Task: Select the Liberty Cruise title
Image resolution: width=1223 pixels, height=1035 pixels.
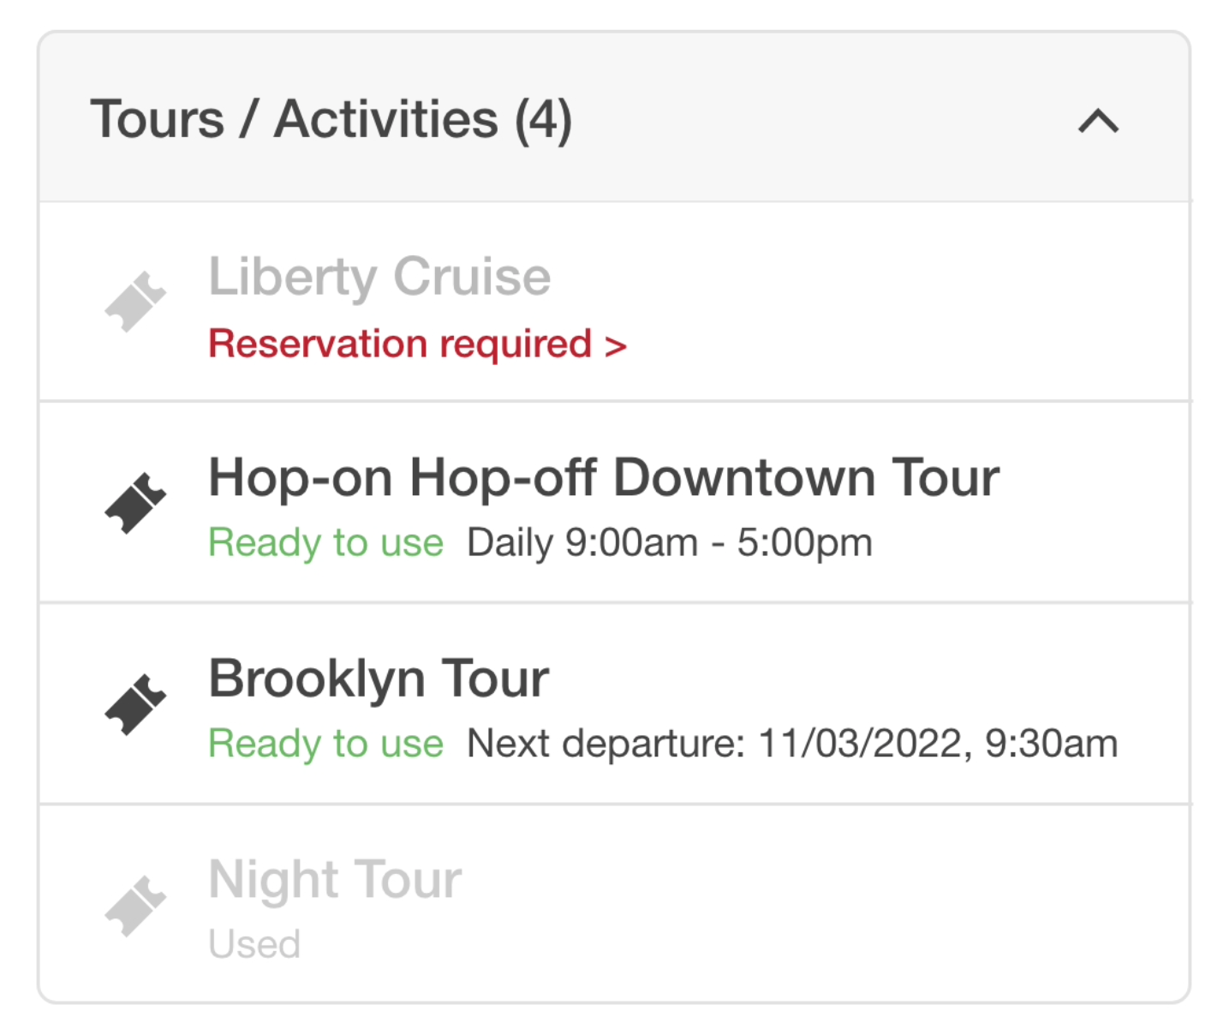Action: pyautogui.click(x=379, y=277)
